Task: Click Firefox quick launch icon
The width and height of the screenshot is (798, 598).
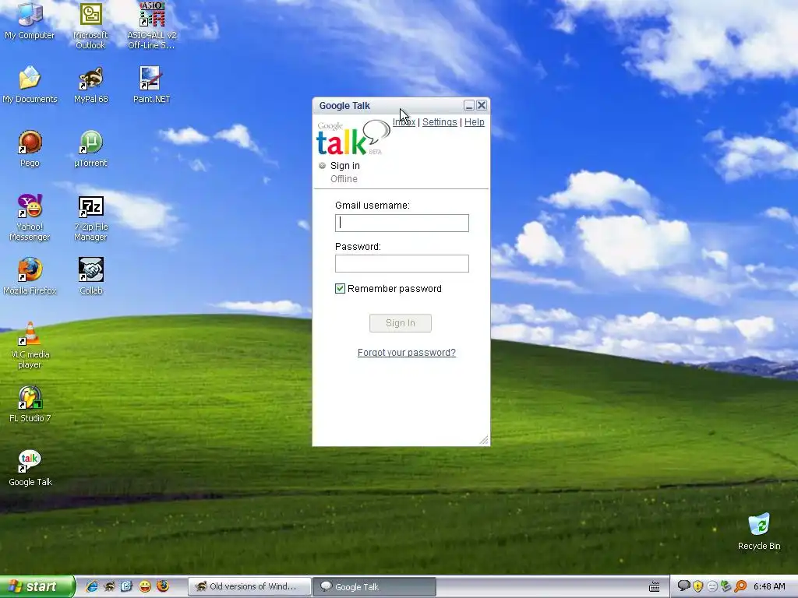Action: [x=163, y=586]
